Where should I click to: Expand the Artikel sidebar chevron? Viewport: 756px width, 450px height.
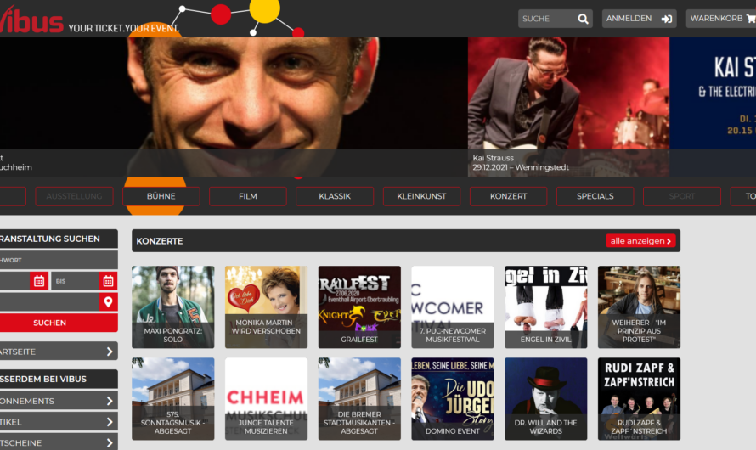pyautogui.click(x=110, y=422)
